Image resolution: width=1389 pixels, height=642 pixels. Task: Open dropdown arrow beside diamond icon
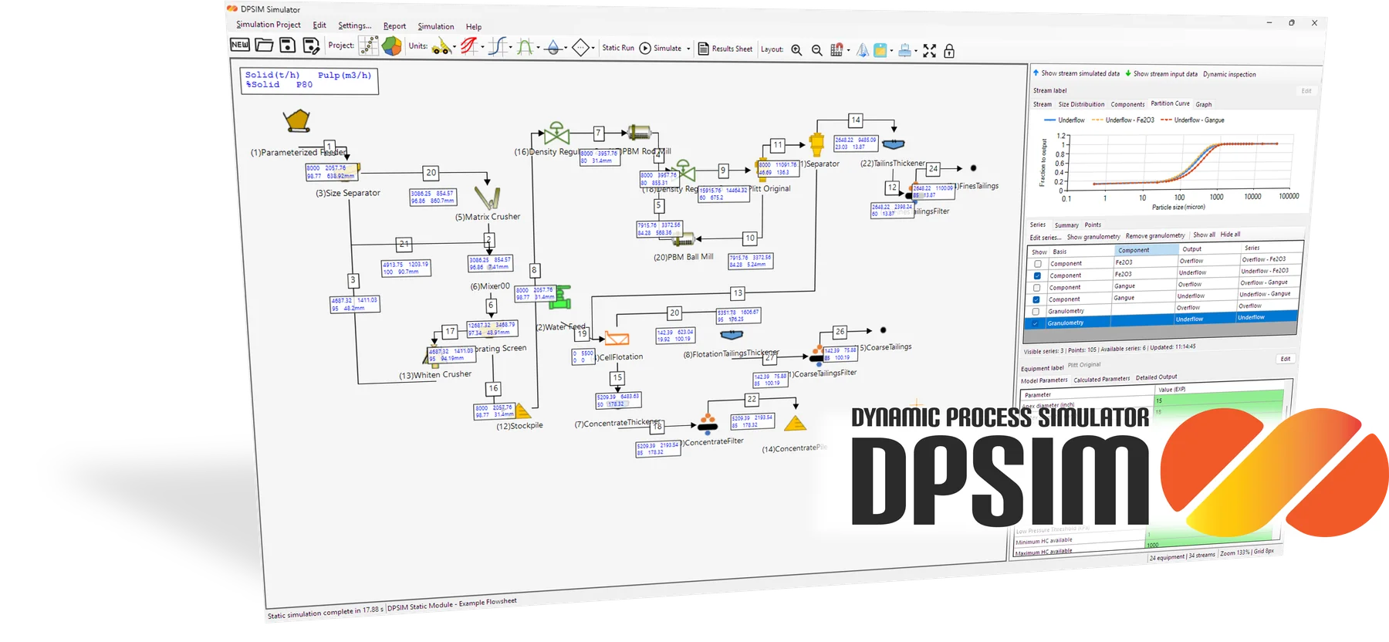593,49
